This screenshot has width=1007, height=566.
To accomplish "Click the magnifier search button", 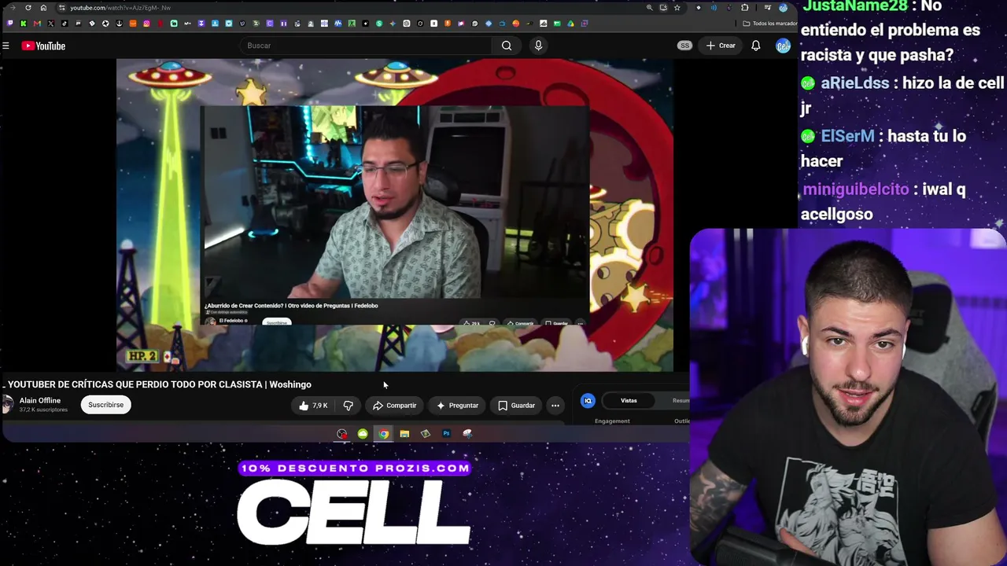I will [507, 46].
